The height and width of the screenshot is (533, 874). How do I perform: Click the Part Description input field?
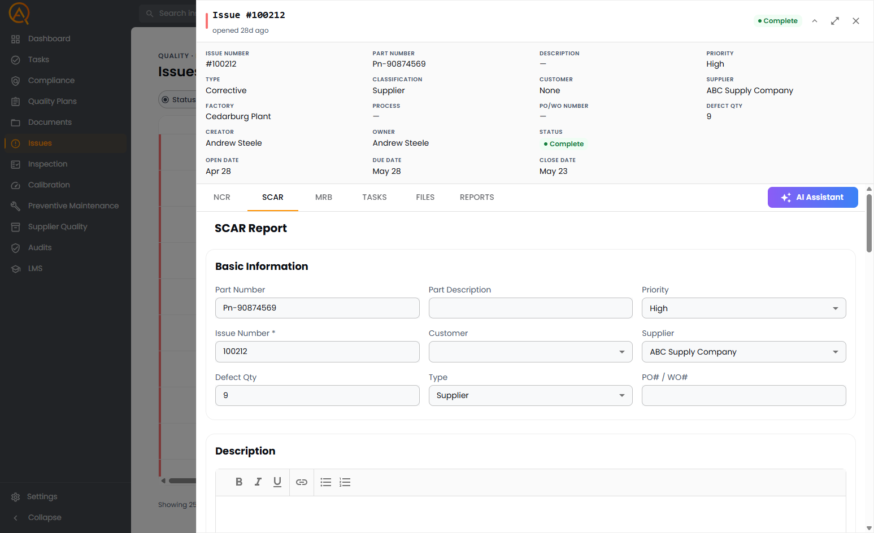coord(531,308)
